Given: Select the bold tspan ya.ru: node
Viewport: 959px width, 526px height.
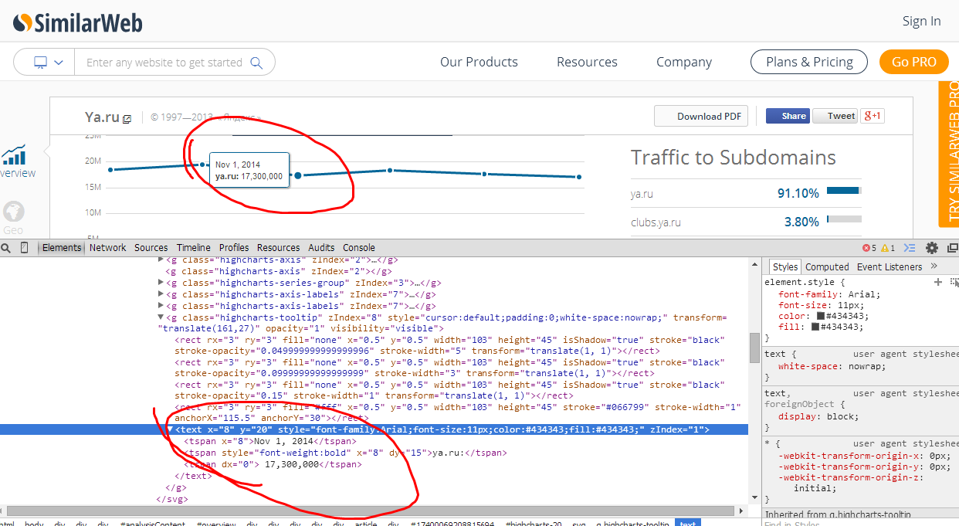Looking at the screenshot, I should tap(346, 453).
